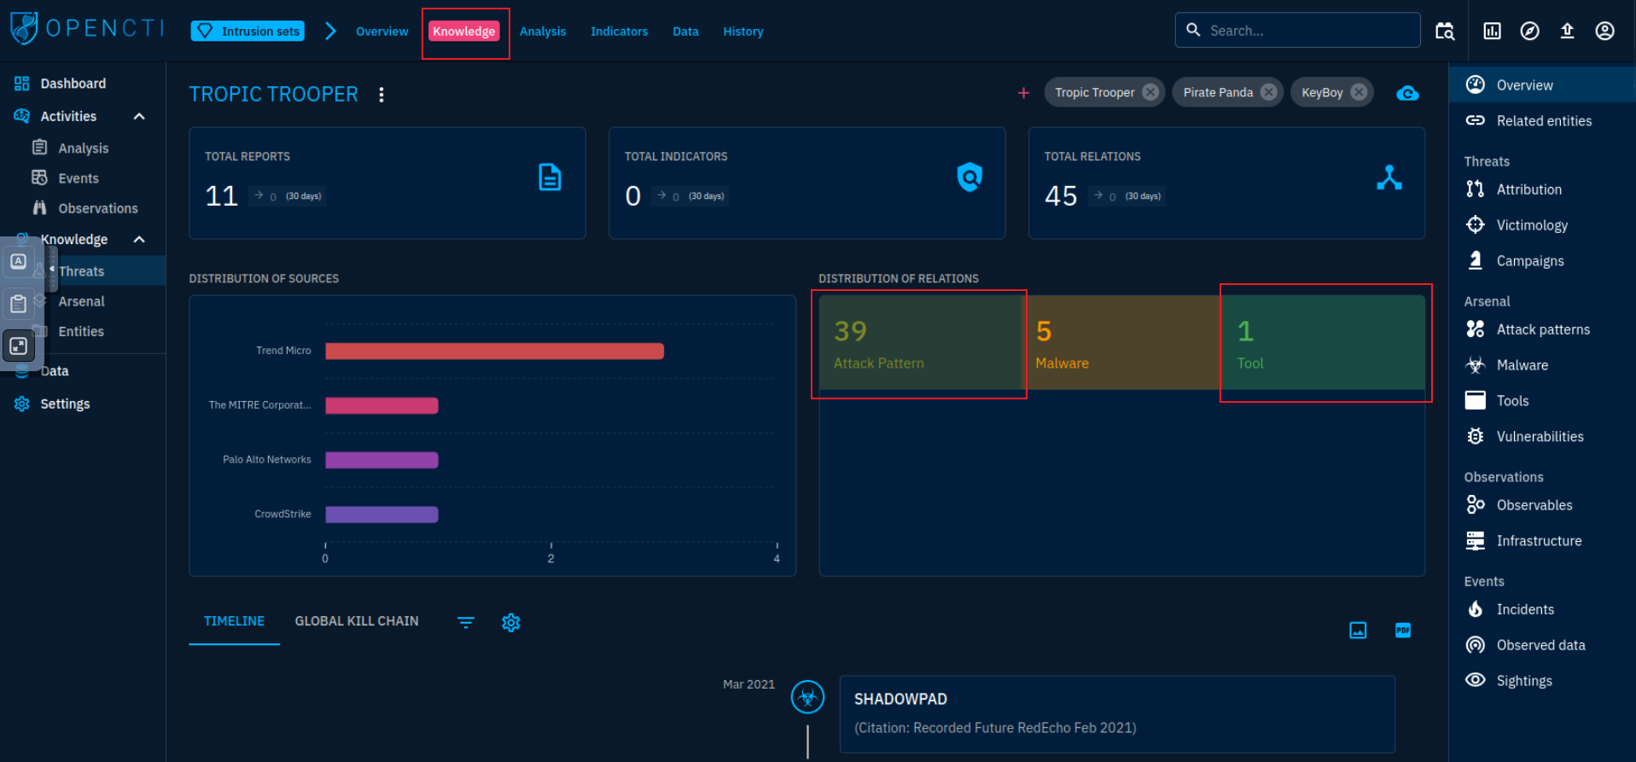Switch to the History tab
This screenshot has height=762, width=1636.
point(743,32)
